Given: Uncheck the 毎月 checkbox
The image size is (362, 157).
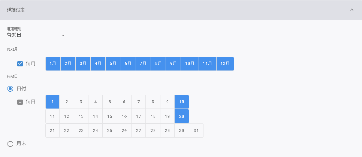Looking at the screenshot, I should point(20,64).
